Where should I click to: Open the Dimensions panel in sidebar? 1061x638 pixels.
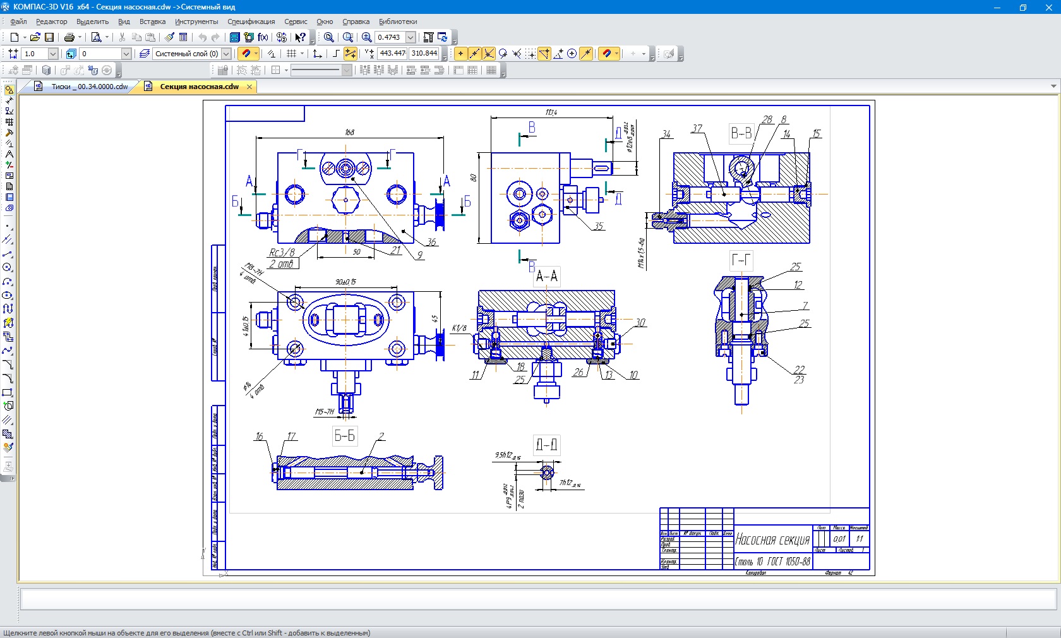(9, 100)
